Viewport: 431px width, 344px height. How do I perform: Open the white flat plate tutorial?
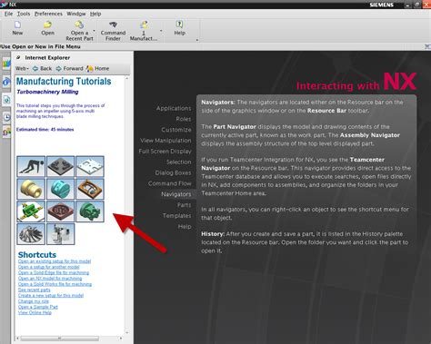click(90, 166)
